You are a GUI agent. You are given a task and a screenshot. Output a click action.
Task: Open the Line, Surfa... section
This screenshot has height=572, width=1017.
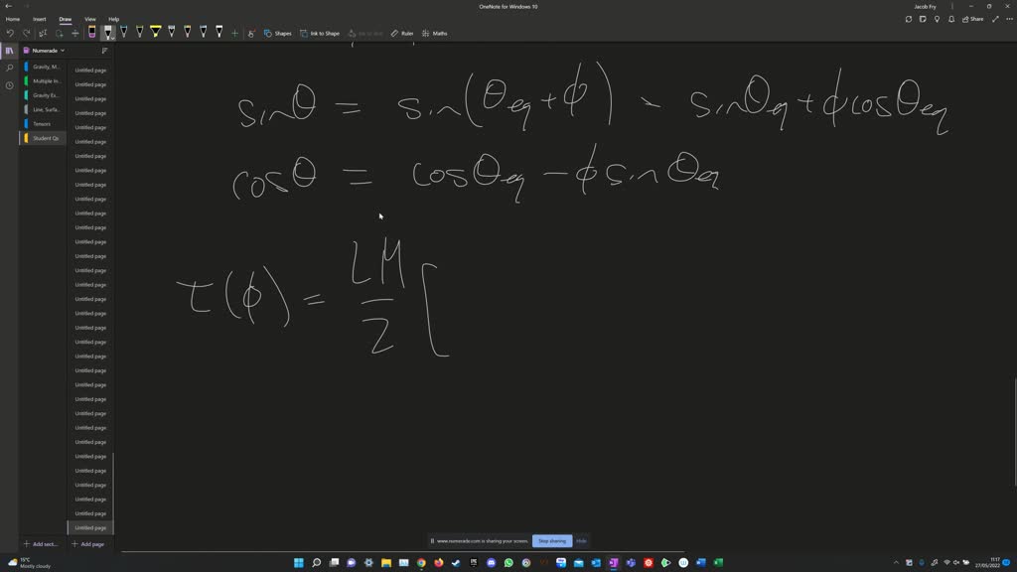pyautogui.click(x=44, y=109)
